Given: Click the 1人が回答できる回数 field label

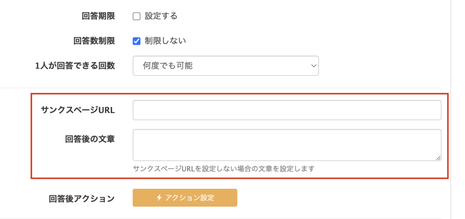Looking at the screenshot, I should point(75,66).
